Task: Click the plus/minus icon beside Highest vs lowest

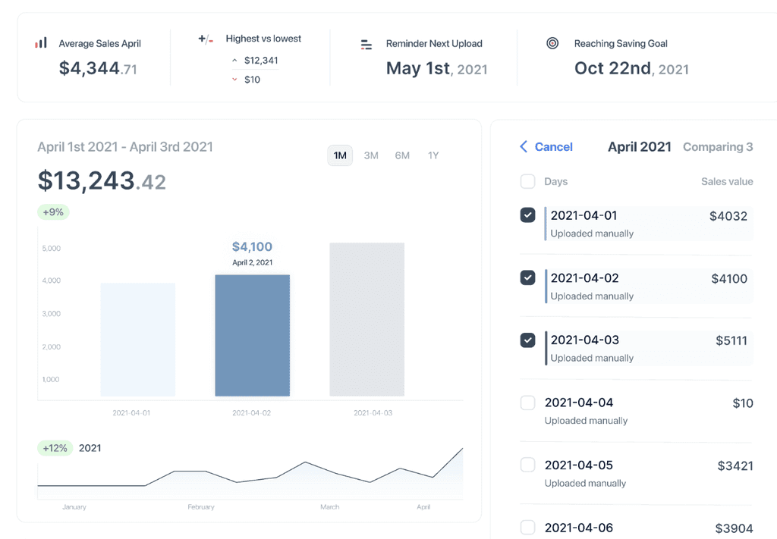Action: coord(206,39)
